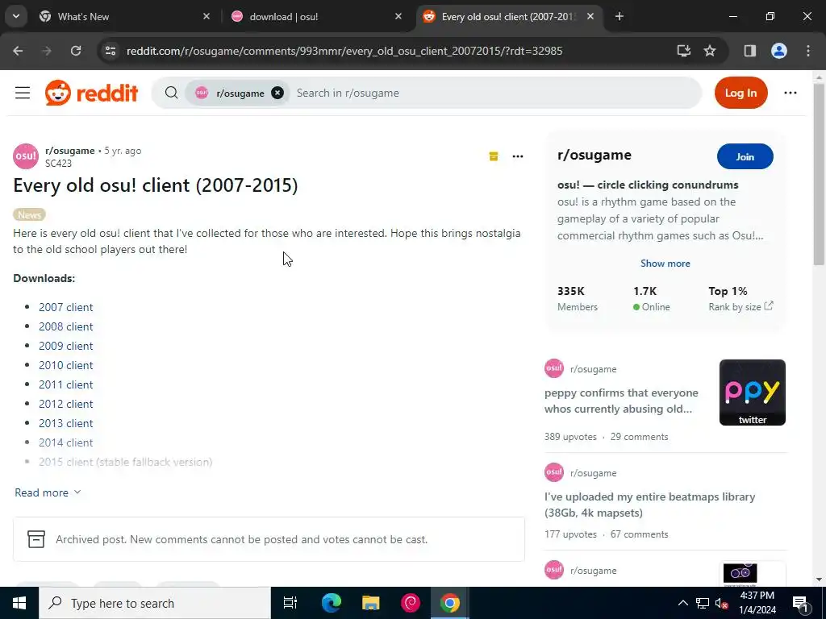Close the Every old osu! client tab
The width and height of the screenshot is (826, 619).
(x=590, y=17)
